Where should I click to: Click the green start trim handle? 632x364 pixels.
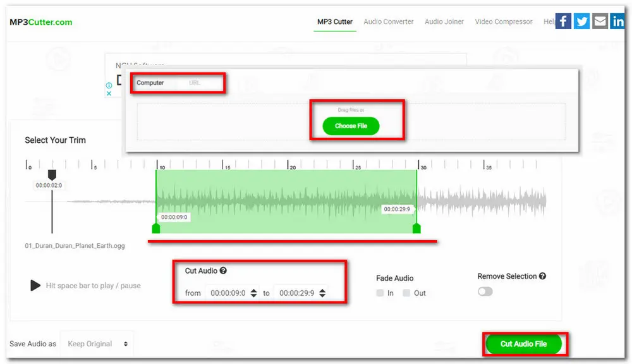click(x=156, y=229)
